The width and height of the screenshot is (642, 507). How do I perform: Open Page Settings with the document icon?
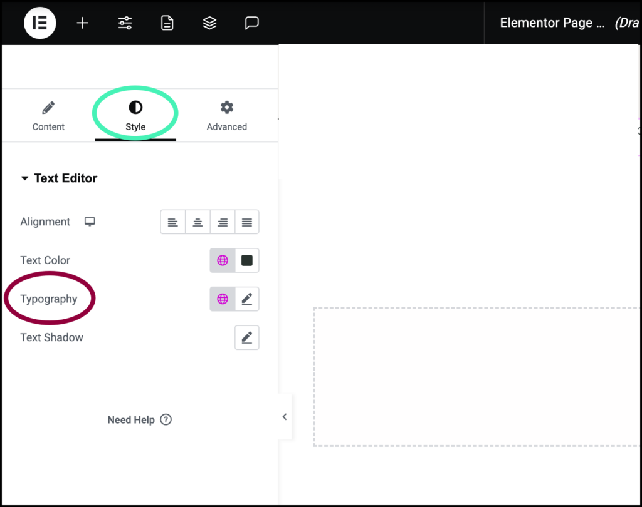(167, 23)
